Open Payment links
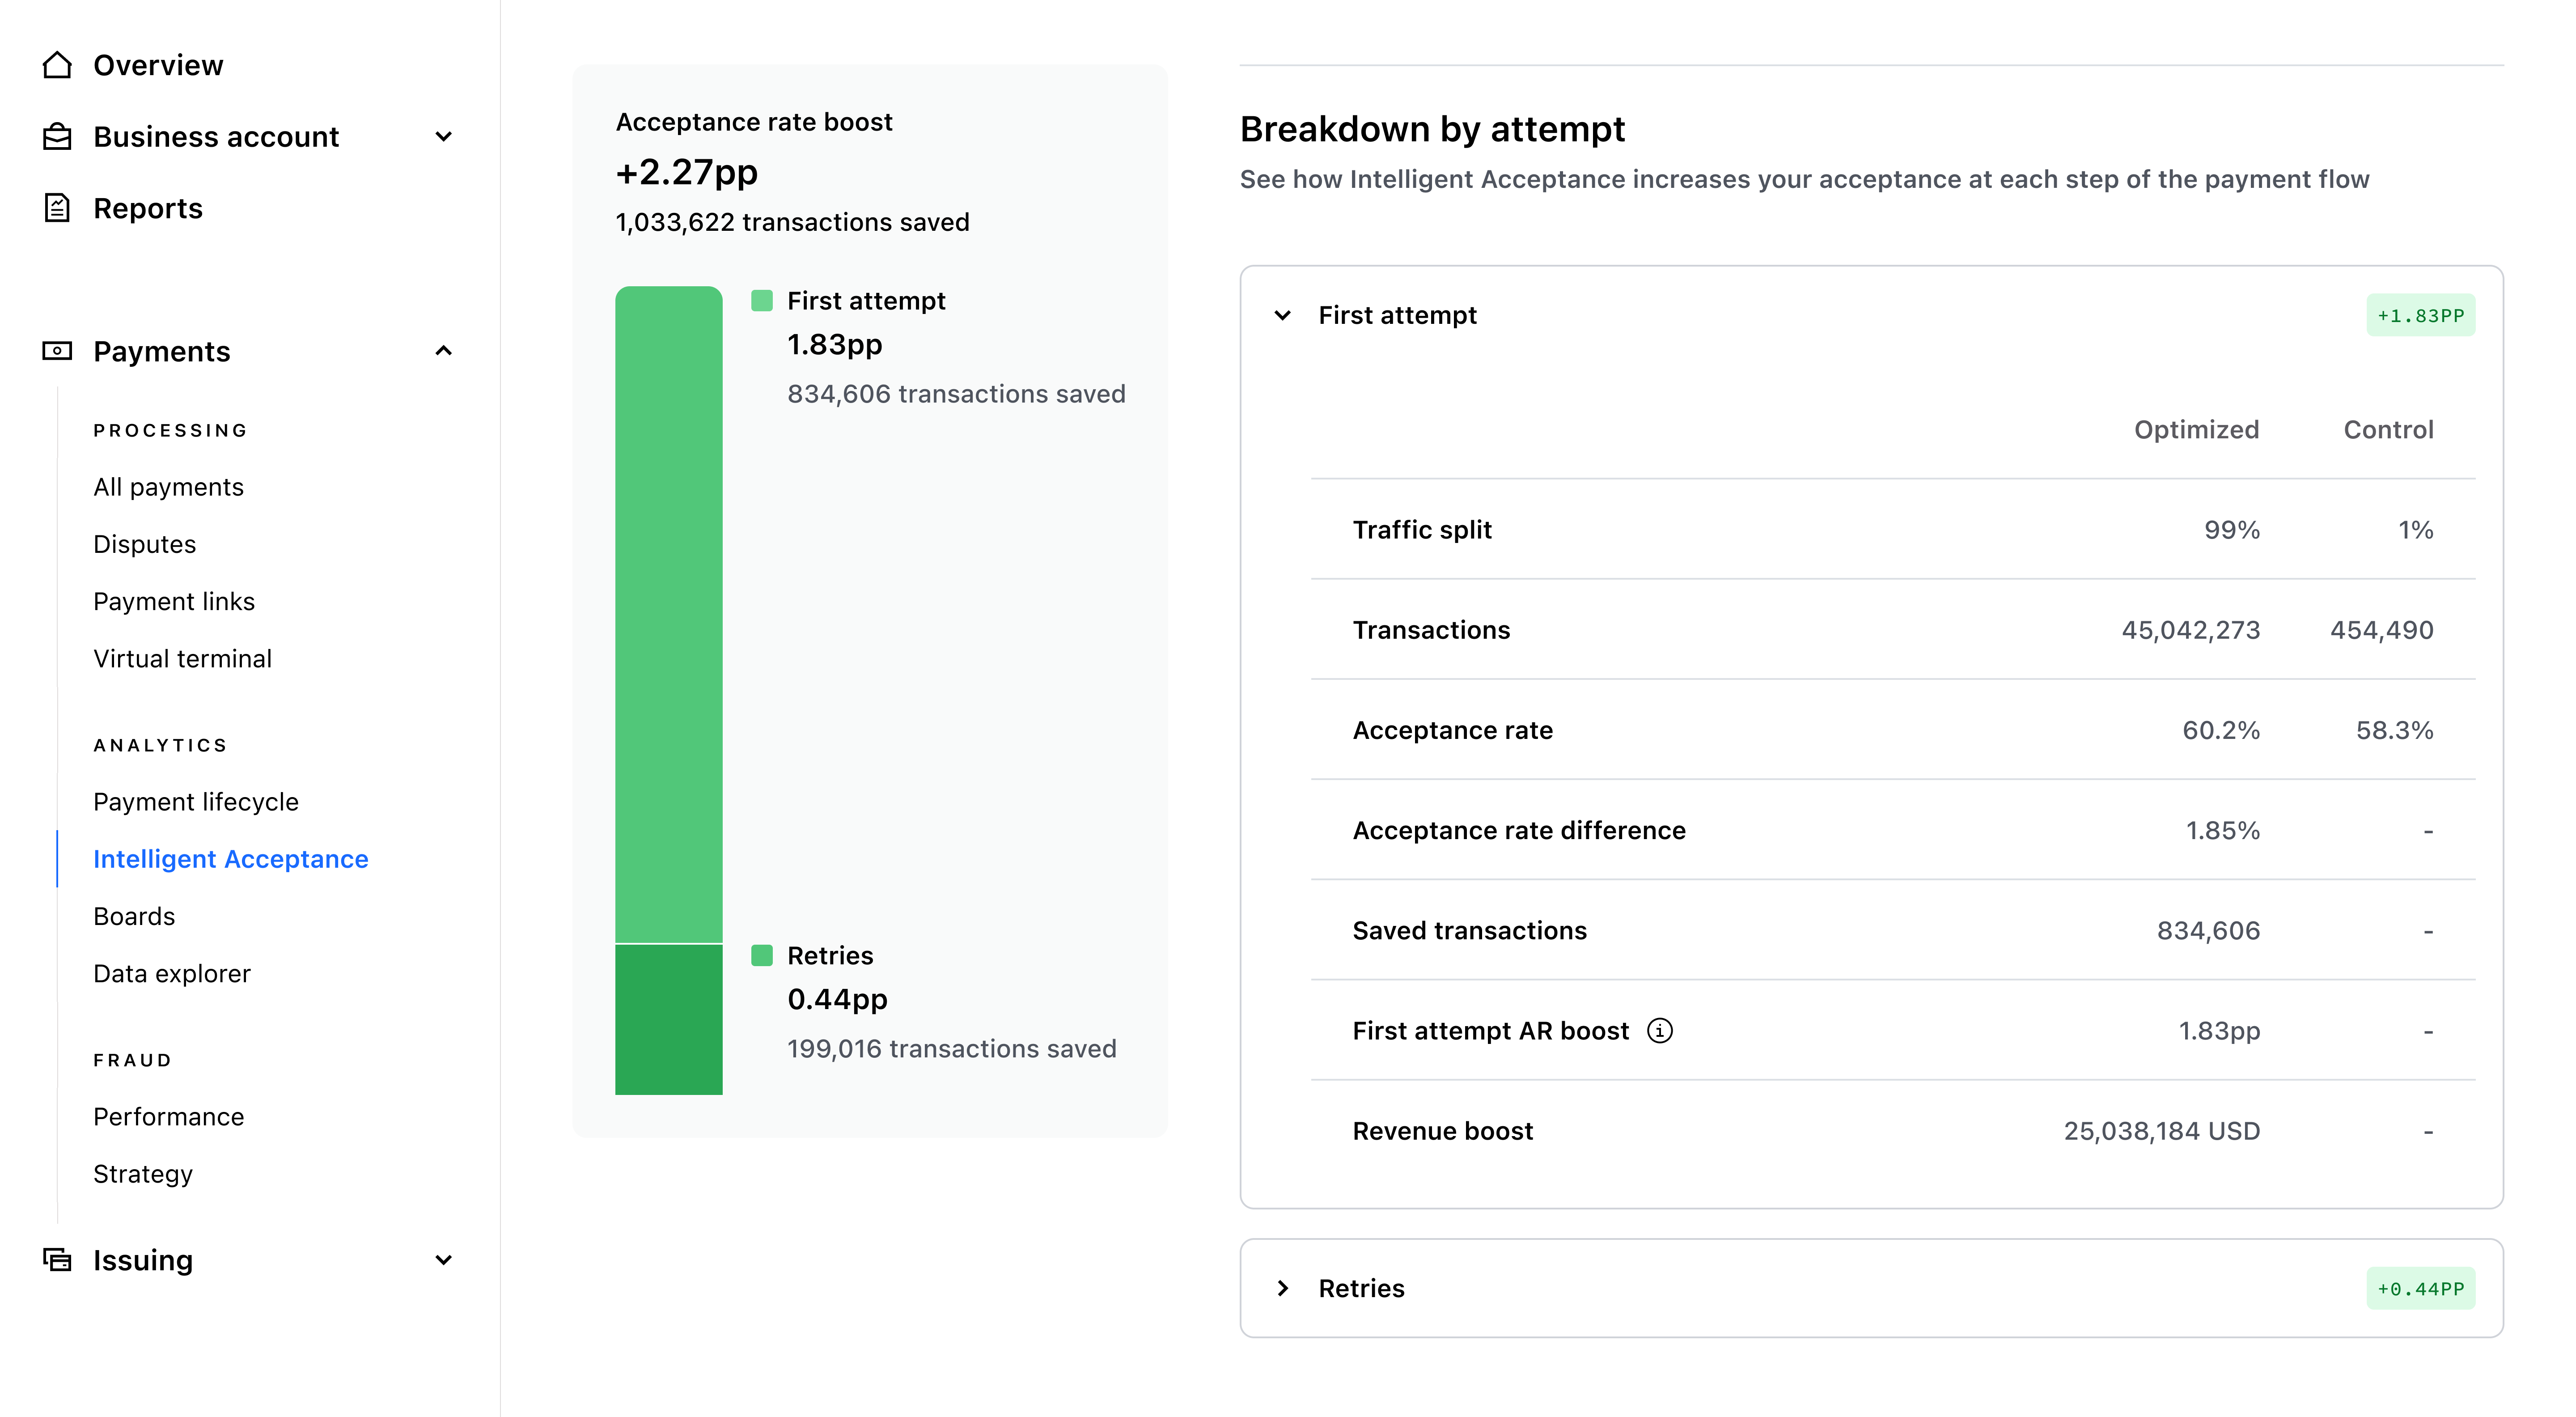The height and width of the screenshot is (1417, 2576). pyautogui.click(x=174, y=601)
